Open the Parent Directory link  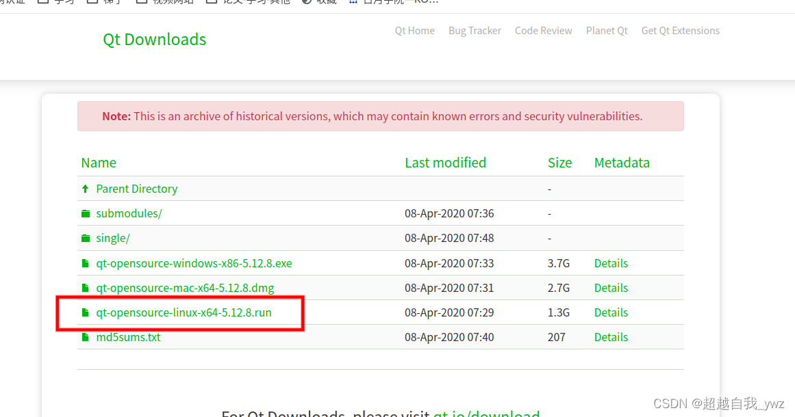(x=137, y=189)
